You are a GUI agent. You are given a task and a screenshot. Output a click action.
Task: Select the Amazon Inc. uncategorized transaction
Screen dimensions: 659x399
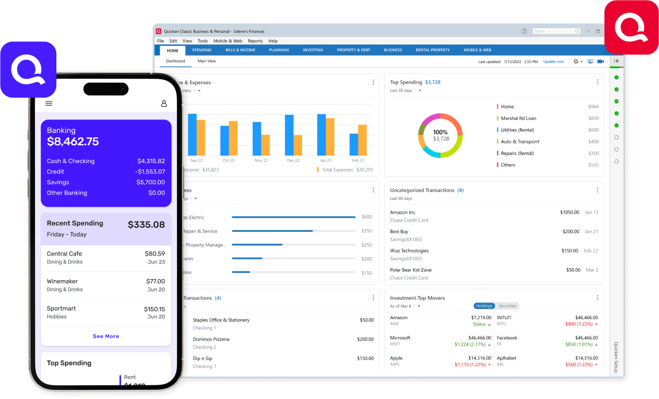click(494, 216)
